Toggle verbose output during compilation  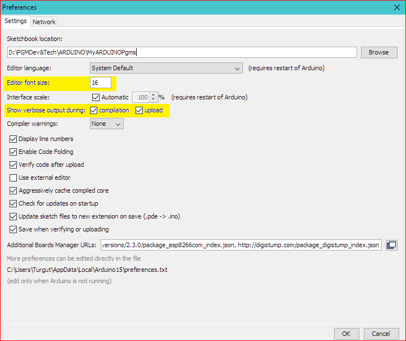click(x=94, y=110)
